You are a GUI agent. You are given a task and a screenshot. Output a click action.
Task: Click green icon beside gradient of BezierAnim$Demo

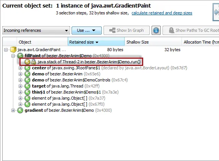20,110
